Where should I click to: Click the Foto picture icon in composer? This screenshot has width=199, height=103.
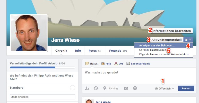point(103,63)
